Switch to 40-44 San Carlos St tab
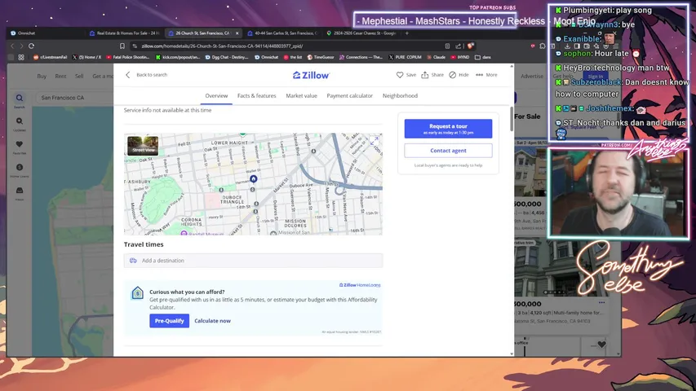696x391 pixels. click(282, 33)
